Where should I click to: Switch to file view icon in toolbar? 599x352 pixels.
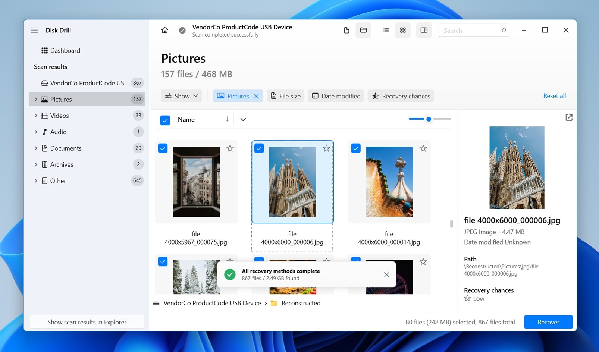346,30
